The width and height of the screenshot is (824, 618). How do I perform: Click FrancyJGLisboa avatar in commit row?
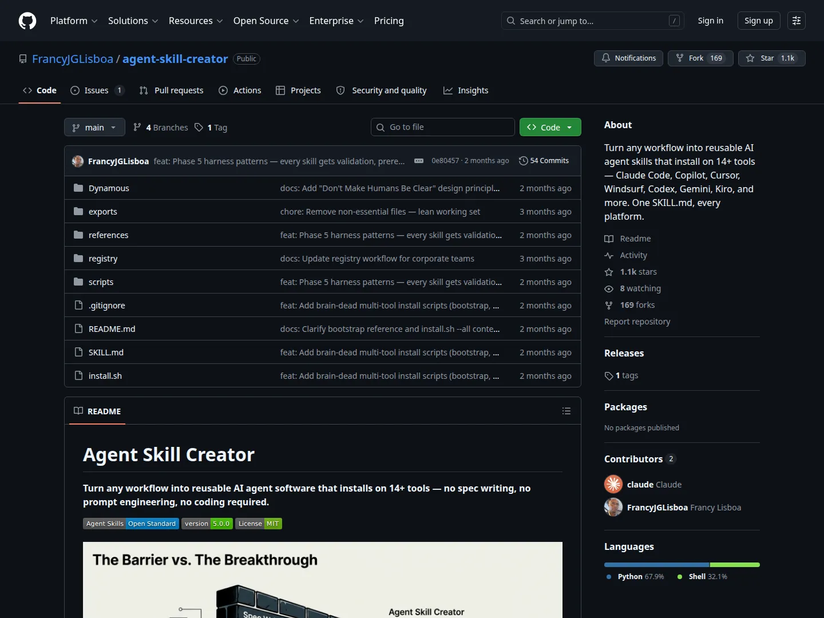coord(78,161)
